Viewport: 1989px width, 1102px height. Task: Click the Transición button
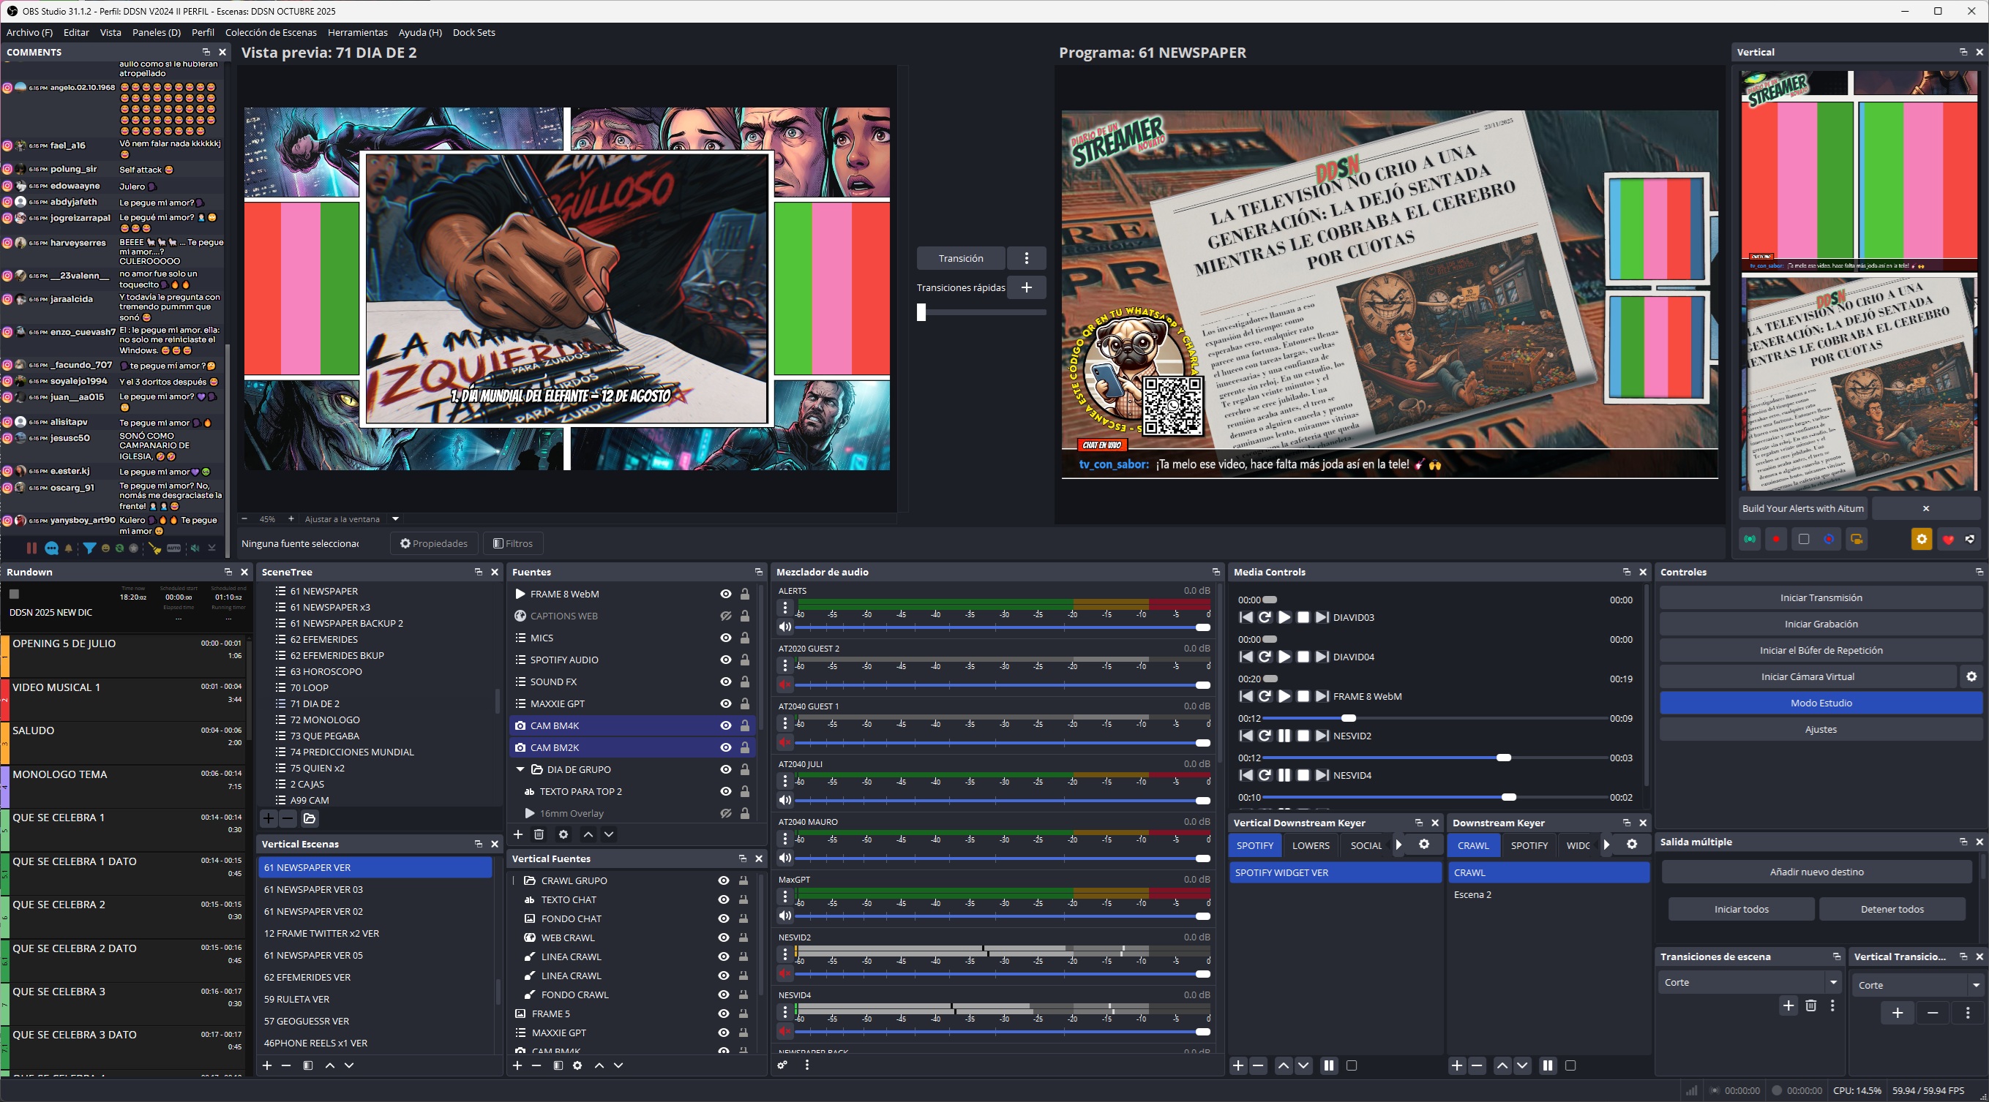click(961, 259)
